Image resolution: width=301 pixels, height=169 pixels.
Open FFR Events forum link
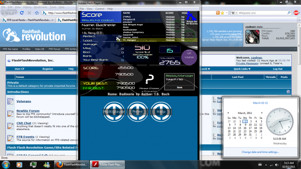[25, 137]
